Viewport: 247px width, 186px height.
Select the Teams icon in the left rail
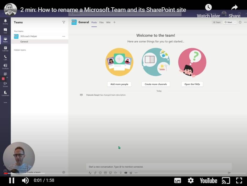click(x=5, y=40)
